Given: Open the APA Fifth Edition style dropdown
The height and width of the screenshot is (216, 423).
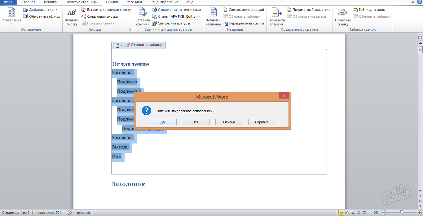Looking at the screenshot, I should click(x=200, y=16).
